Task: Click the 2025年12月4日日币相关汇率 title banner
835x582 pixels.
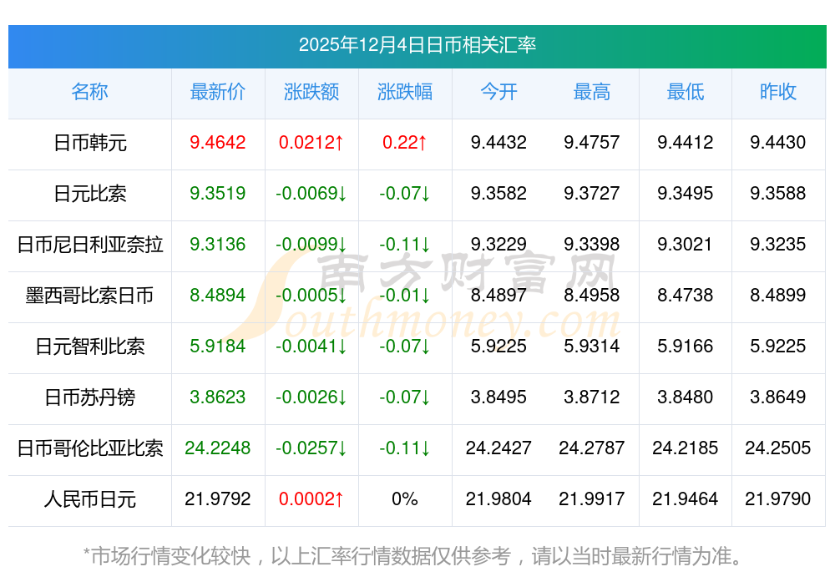Action: coord(417,45)
